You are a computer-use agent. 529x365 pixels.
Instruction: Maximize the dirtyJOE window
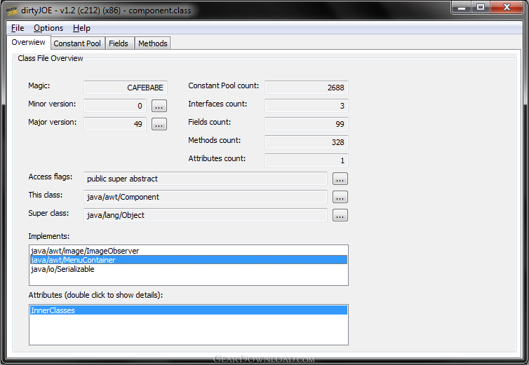click(481, 8)
